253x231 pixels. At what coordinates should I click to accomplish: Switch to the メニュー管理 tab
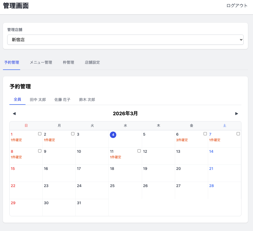coord(41,62)
